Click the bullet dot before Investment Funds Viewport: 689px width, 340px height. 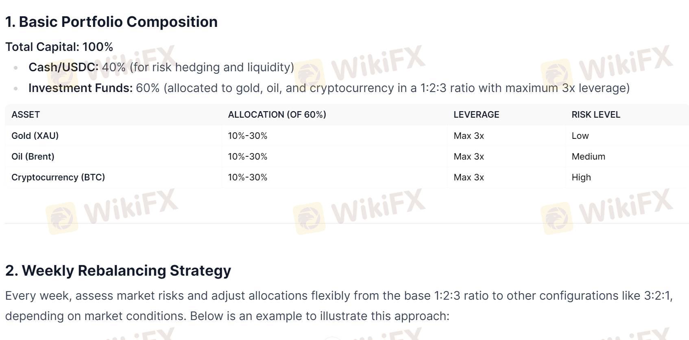[16, 88]
